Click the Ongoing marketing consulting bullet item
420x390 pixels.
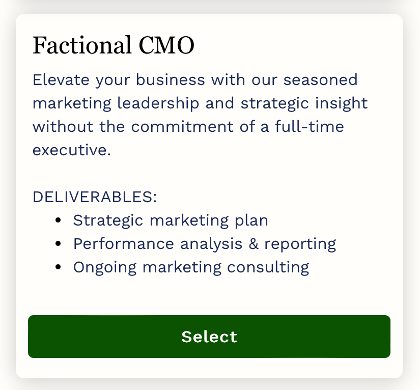click(x=191, y=267)
